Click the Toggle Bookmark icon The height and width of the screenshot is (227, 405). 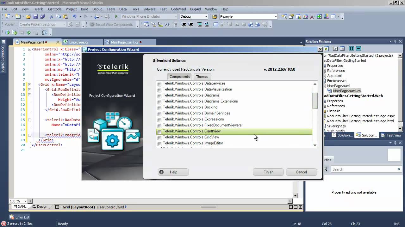[x=216, y=24]
